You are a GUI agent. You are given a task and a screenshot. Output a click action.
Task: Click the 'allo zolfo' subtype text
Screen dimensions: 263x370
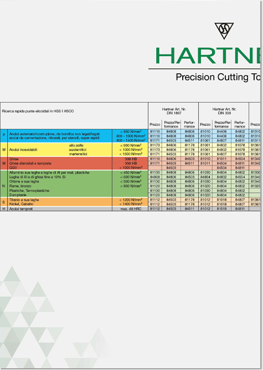tap(76, 145)
